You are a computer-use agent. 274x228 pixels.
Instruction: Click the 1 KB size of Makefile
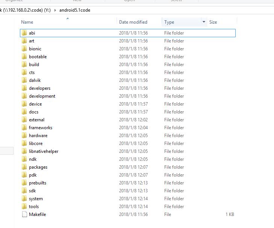click(230, 214)
